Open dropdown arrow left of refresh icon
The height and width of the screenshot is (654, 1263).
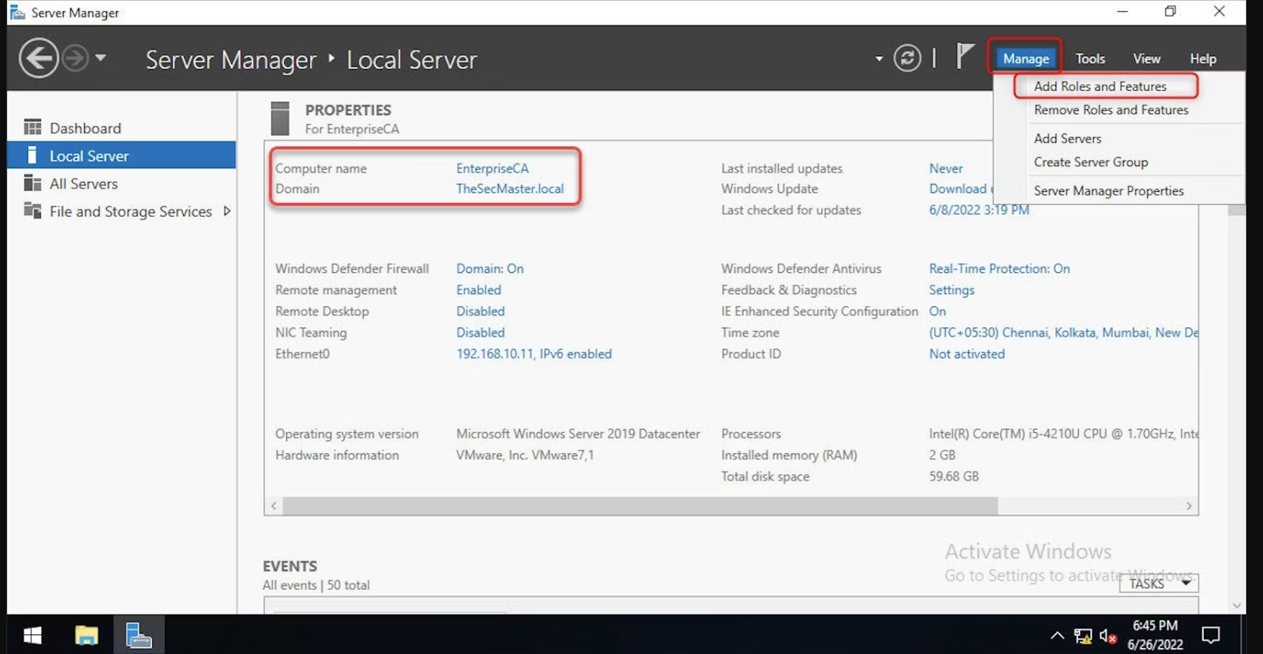[879, 58]
